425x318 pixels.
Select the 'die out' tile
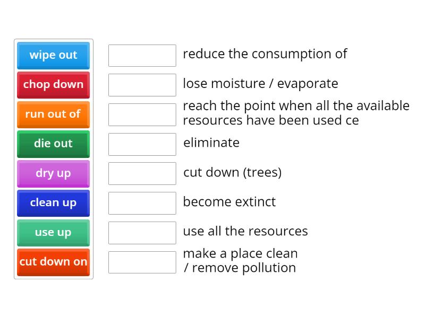tap(53, 144)
